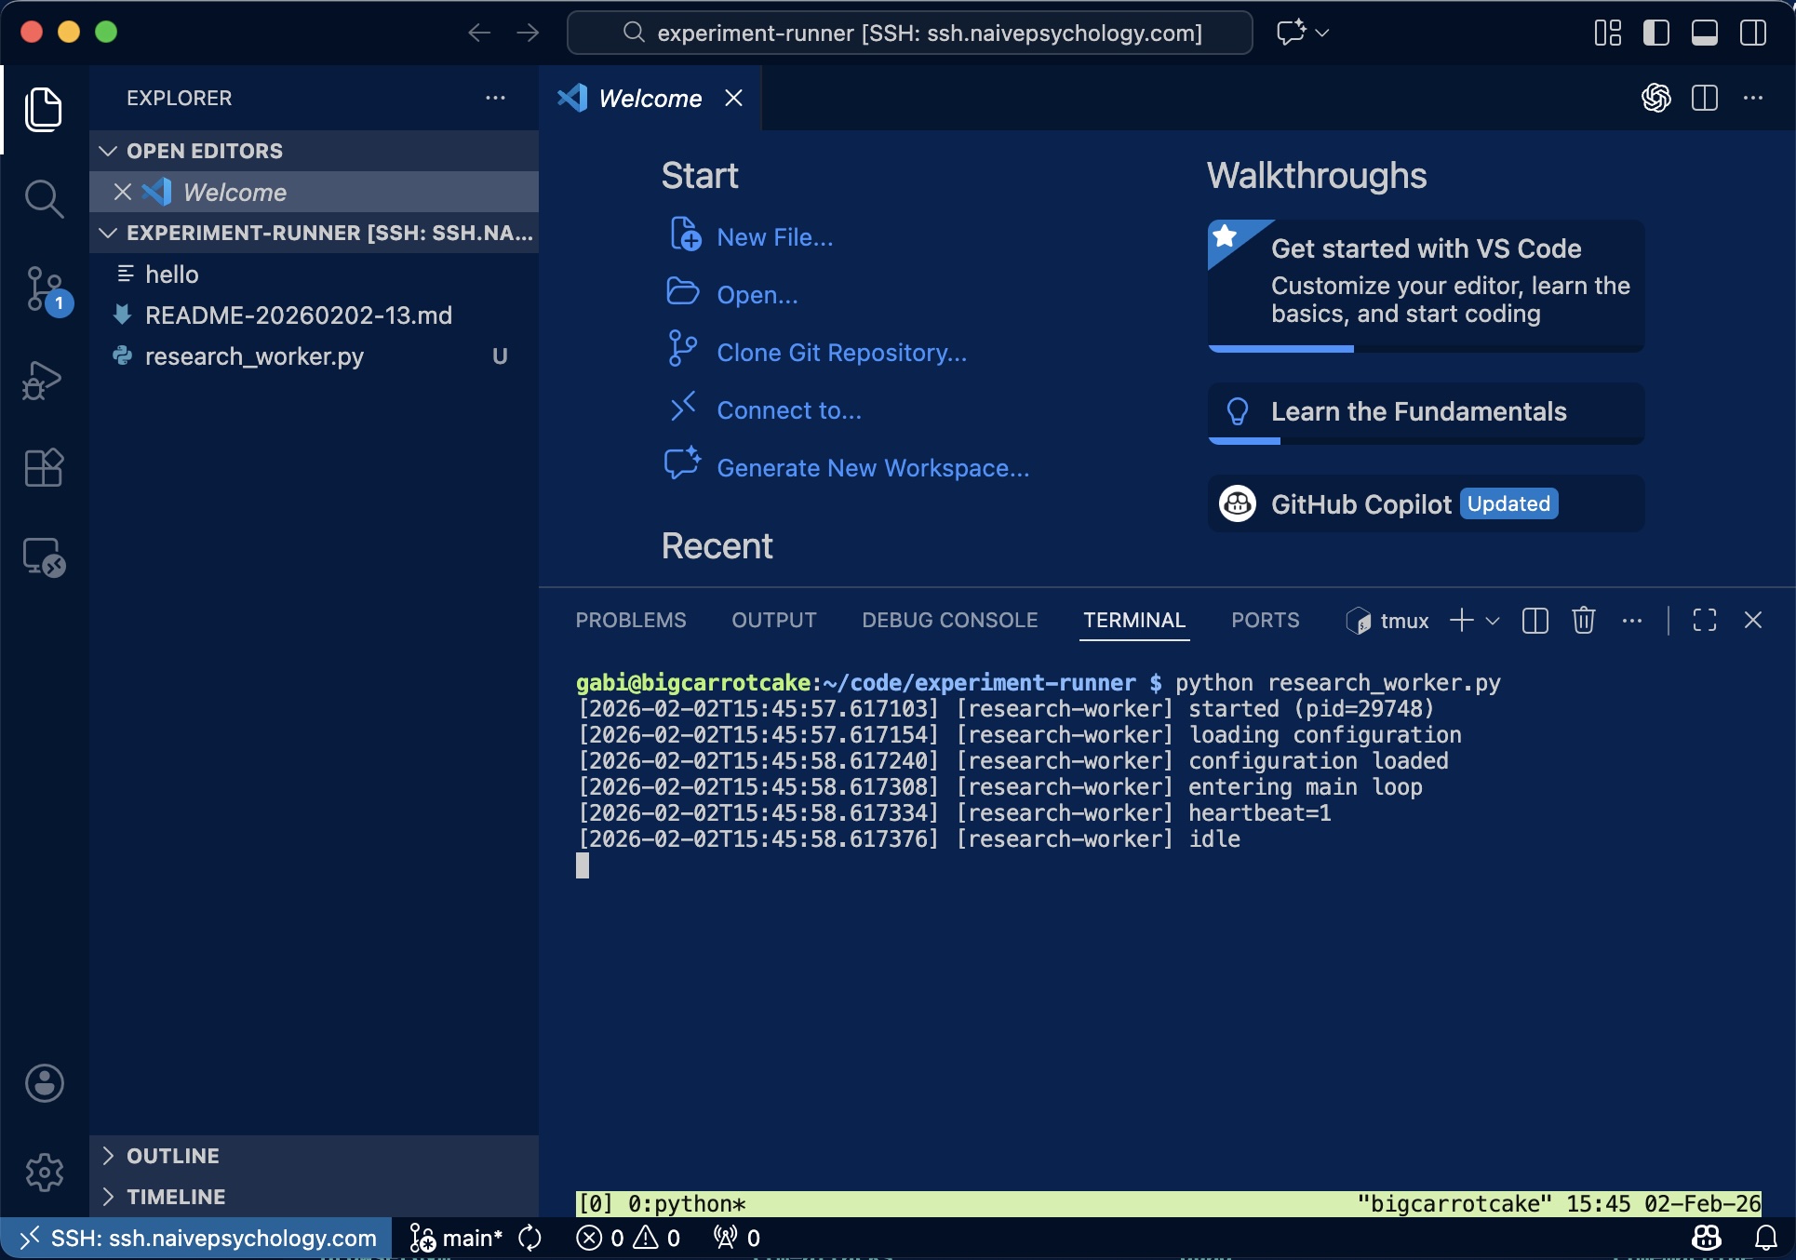The image size is (1796, 1260).
Task: Select the Run and Debug icon
Action: tap(44, 380)
